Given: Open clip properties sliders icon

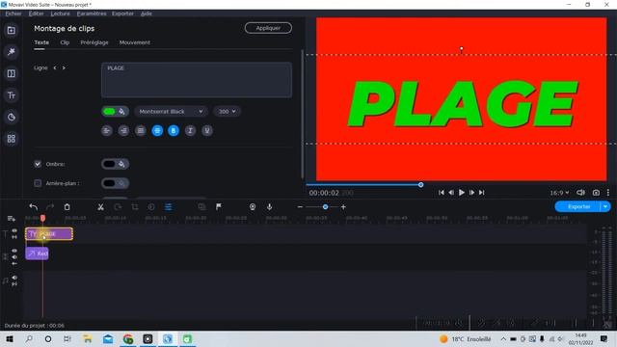Looking at the screenshot, I should click(x=169, y=207).
